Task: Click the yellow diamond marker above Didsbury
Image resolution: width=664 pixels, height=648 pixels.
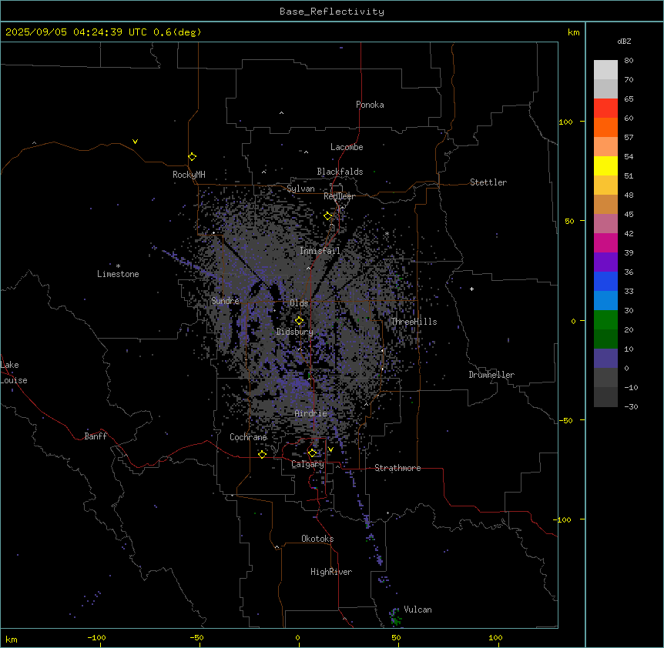Action: coord(299,321)
